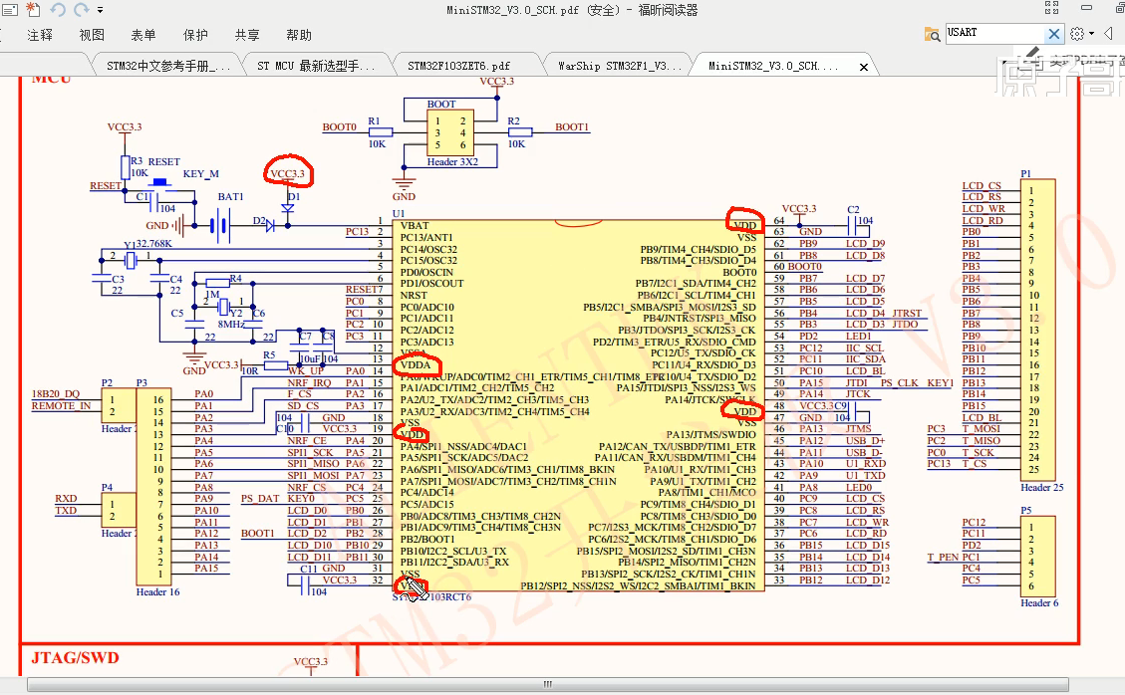
Task: Click the 'VDDA' pin name
Action: point(416,365)
